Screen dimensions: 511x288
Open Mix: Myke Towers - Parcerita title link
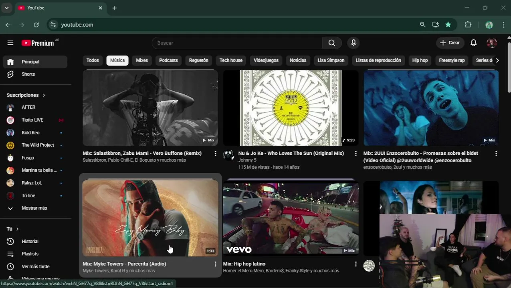click(124, 264)
